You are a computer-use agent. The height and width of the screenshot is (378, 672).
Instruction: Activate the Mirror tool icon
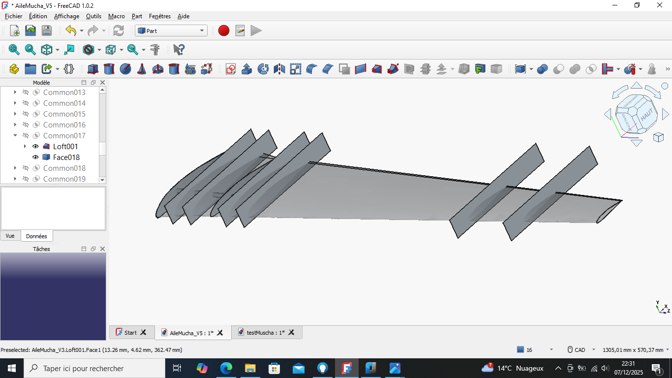(x=279, y=69)
